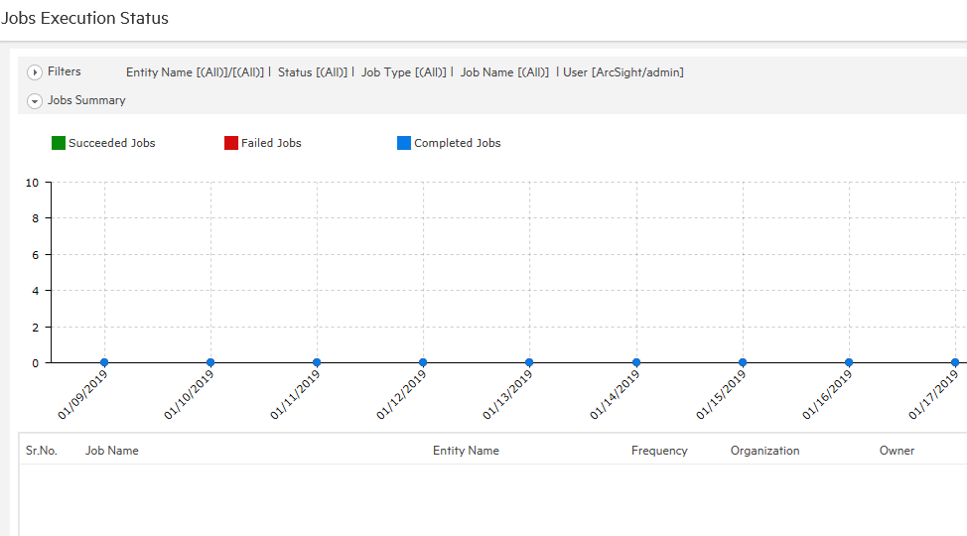967x536 pixels.
Task: Select the data point for 01/13/2019
Action: [x=529, y=363]
